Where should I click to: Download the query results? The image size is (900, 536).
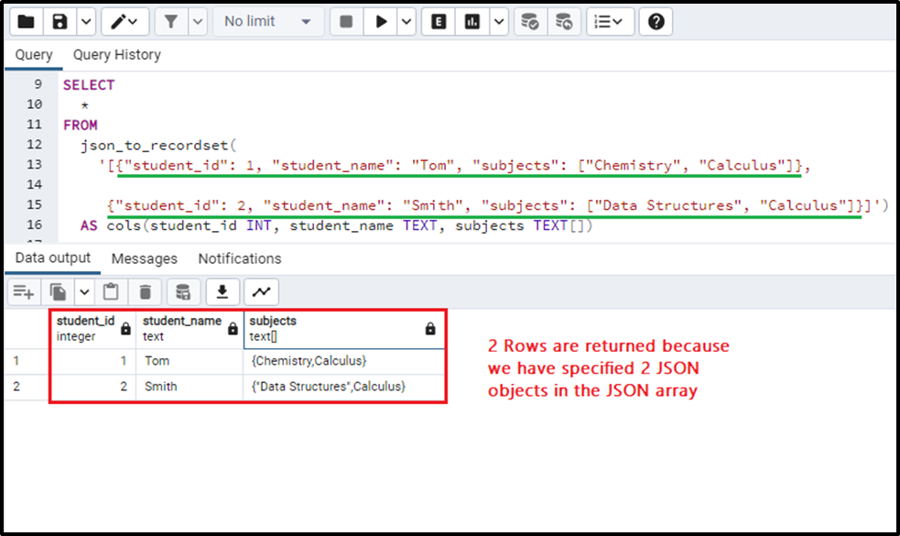pyautogui.click(x=222, y=291)
